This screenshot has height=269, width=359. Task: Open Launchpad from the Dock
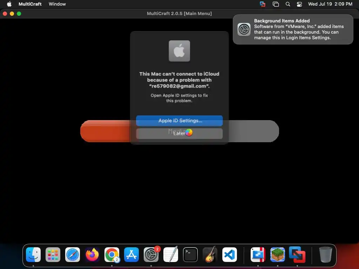tap(53, 255)
